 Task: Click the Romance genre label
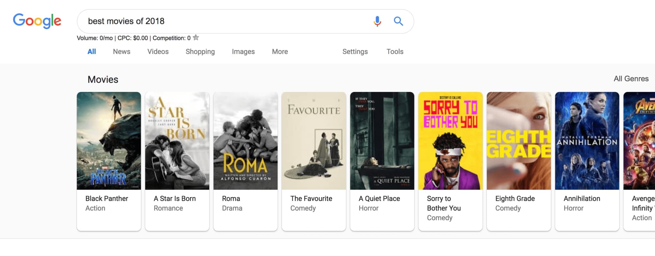tap(168, 208)
